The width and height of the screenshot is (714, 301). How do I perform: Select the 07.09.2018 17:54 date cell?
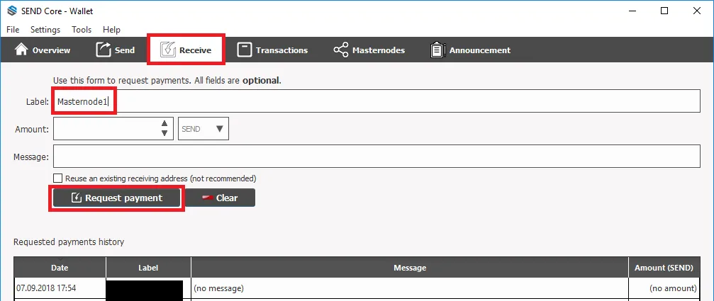pos(60,288)
